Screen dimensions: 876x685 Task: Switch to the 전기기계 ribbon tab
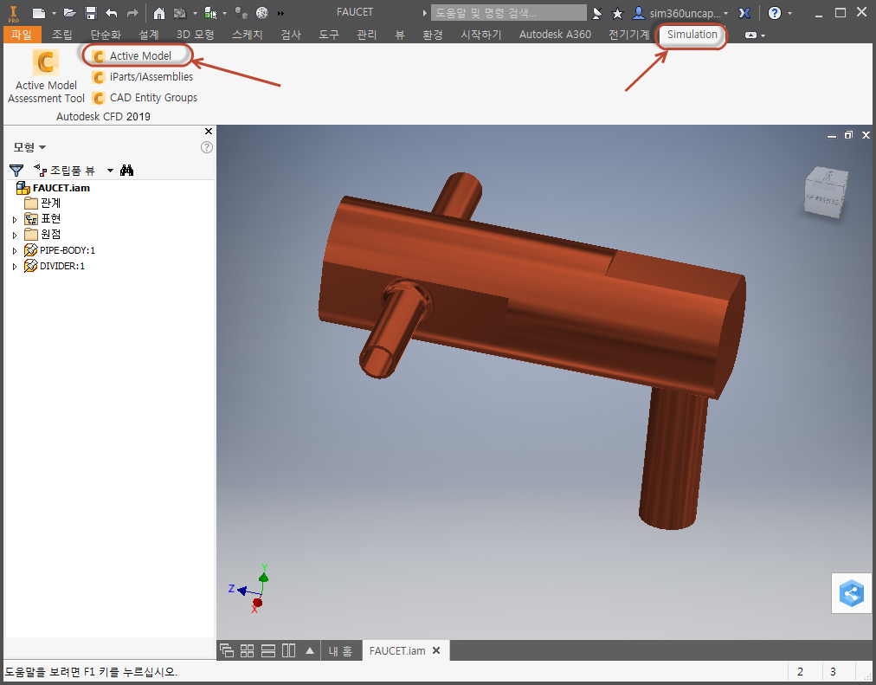coord(629,35)
